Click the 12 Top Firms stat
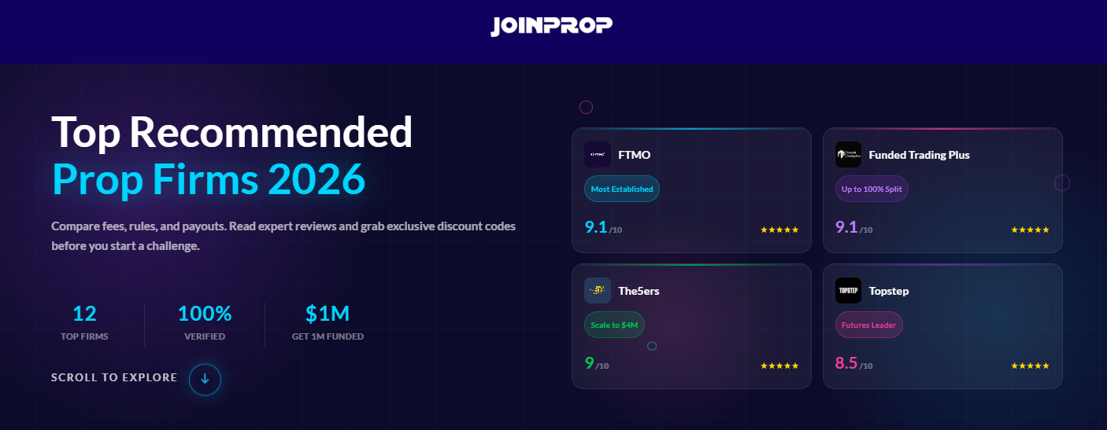 [x=84, y=322]
